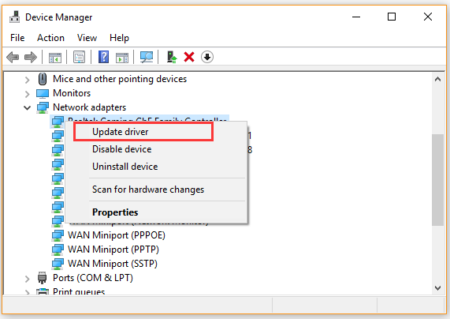Click the down-arrow disable device toolbar icon
Screen dimensions: 450x319
tap(207, 57)
